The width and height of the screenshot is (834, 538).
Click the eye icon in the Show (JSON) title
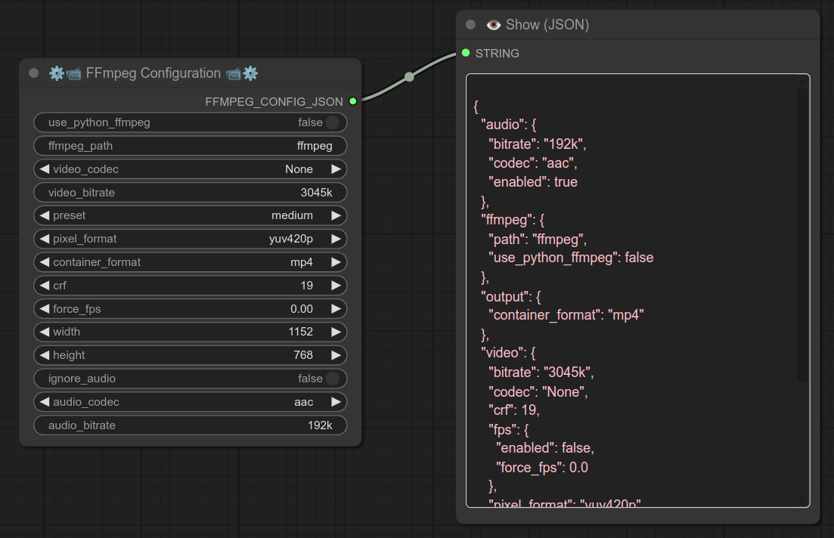pos(493,24)
